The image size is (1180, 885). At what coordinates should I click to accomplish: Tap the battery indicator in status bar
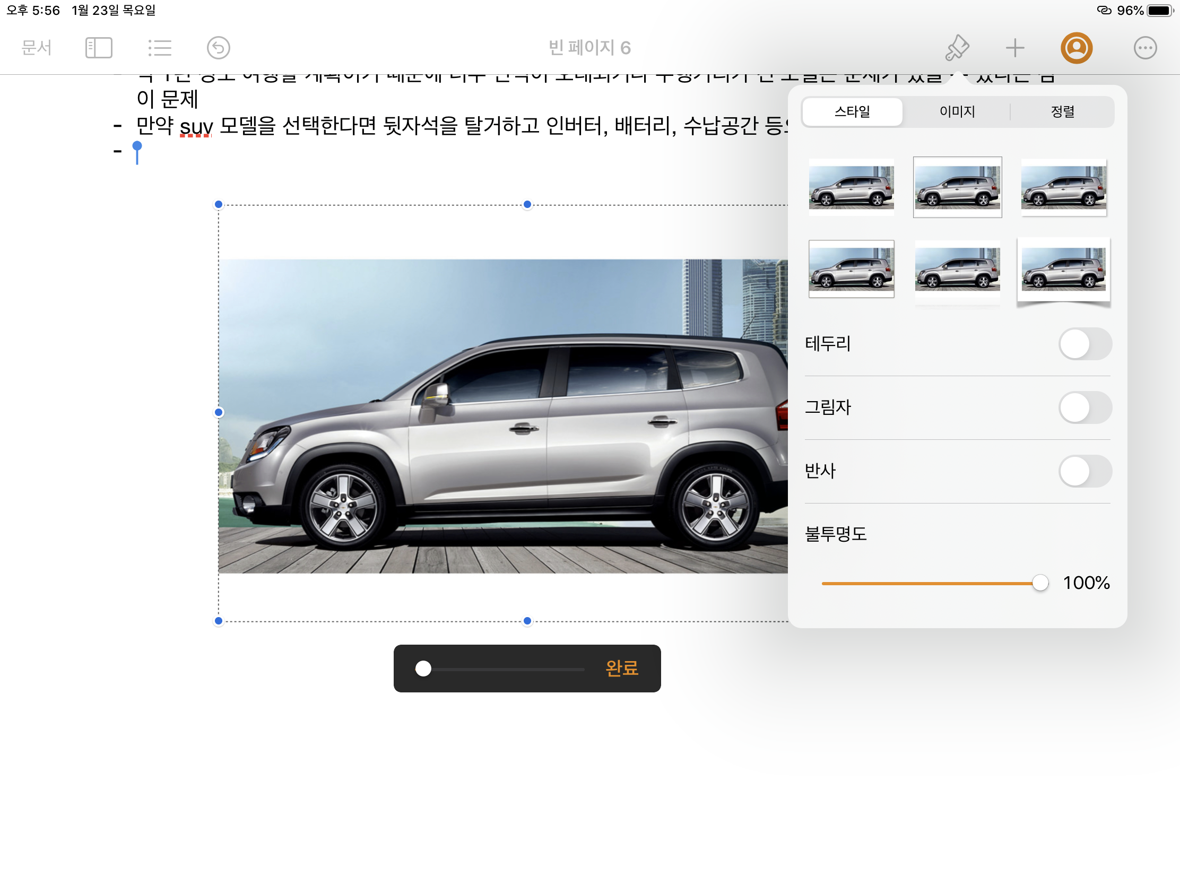click(1160, 11)
